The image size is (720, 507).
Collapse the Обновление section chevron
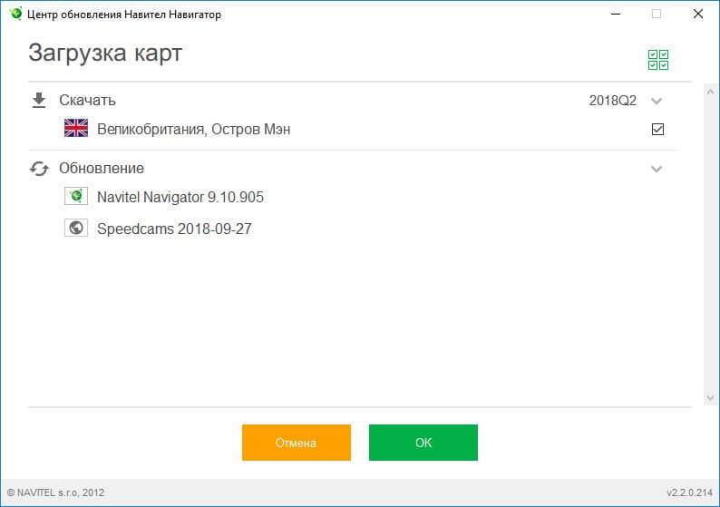click(x=657, y=169)
